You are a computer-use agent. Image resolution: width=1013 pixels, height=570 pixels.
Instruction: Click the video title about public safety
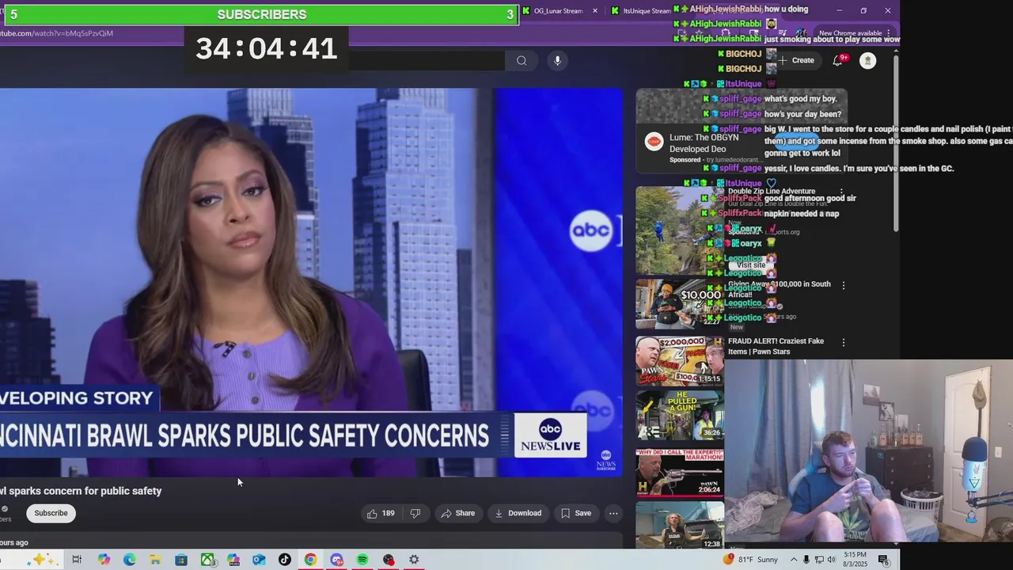(x=81, y=491)
